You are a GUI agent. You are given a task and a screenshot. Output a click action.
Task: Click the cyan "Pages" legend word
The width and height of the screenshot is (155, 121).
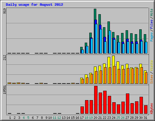coord(151,37)
